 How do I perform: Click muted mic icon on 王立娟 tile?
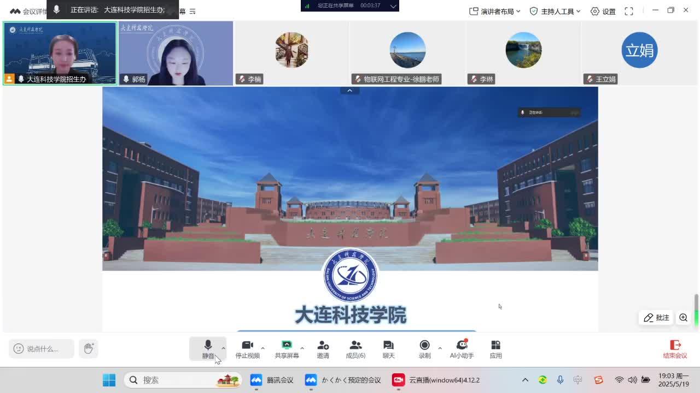[x=590, y=79]
